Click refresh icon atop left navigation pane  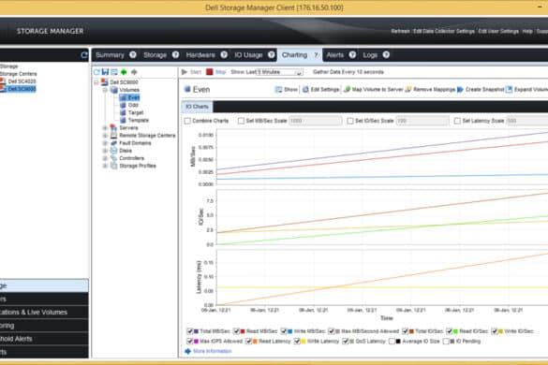84,55
